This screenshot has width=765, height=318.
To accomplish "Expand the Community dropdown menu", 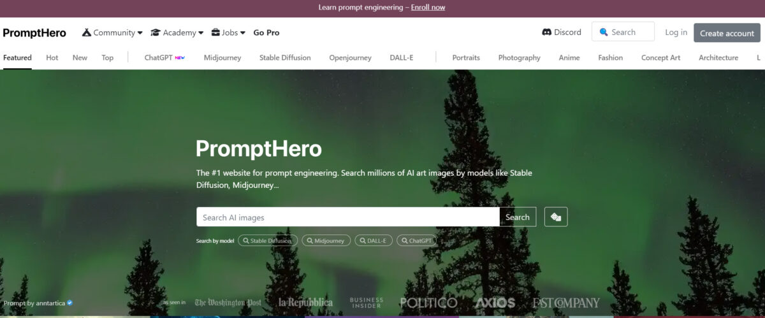I will point(112,33).
